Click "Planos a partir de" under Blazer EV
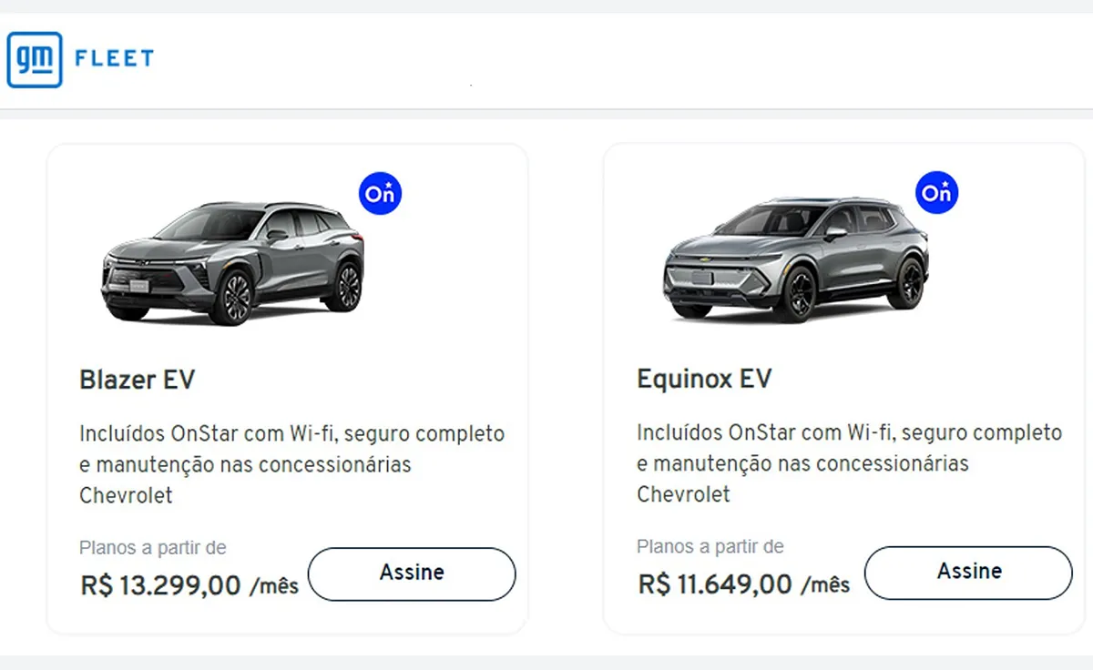This screenshot has height=670, width=1093. pyautogui.click(x=153, y=548)
